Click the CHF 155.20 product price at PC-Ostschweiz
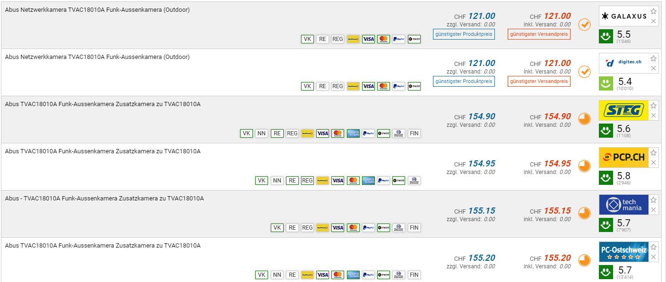 tap(482, 258)
